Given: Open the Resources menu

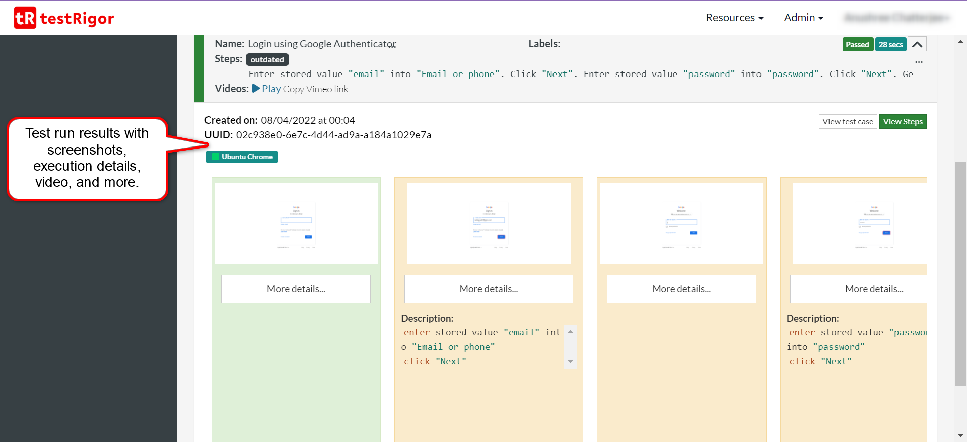Looking at the screenshot, I should [x=734, y=18].
